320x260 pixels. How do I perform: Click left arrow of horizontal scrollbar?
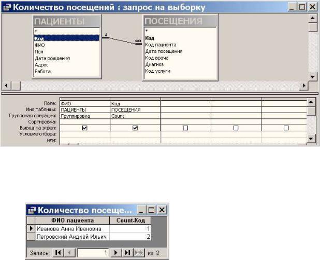pos(7,86)
